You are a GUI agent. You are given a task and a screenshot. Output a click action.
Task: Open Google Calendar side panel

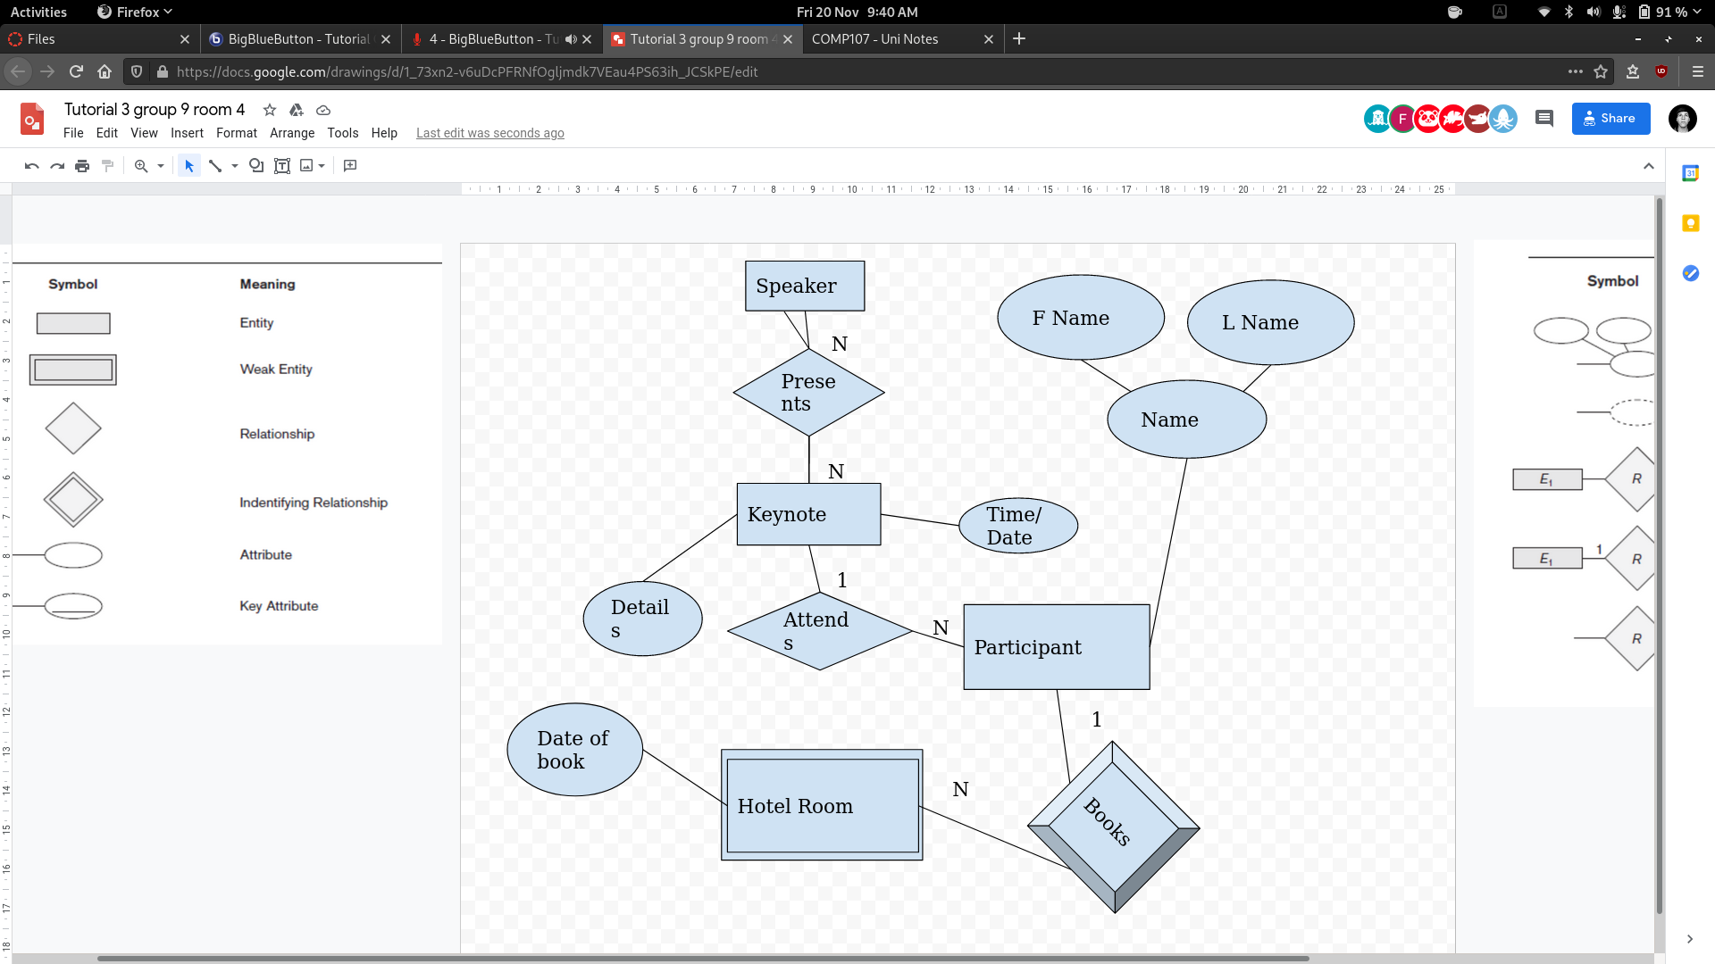coord(1690,173)
